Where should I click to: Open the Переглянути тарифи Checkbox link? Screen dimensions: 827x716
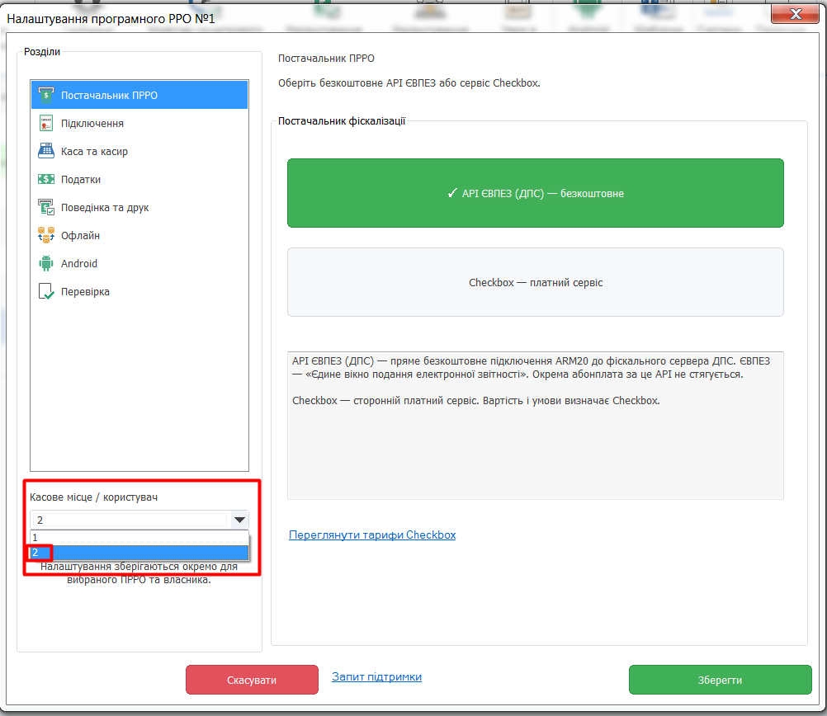[x=372, y=535]
